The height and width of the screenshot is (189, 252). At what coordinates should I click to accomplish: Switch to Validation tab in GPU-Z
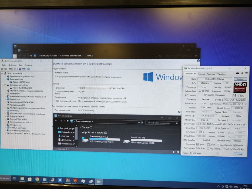point(221,74)
